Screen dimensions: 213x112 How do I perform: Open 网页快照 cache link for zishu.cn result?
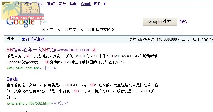pos(61,103)
